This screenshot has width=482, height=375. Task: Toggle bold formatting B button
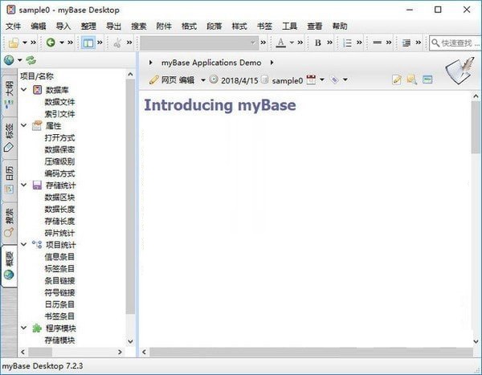[318, 43]
